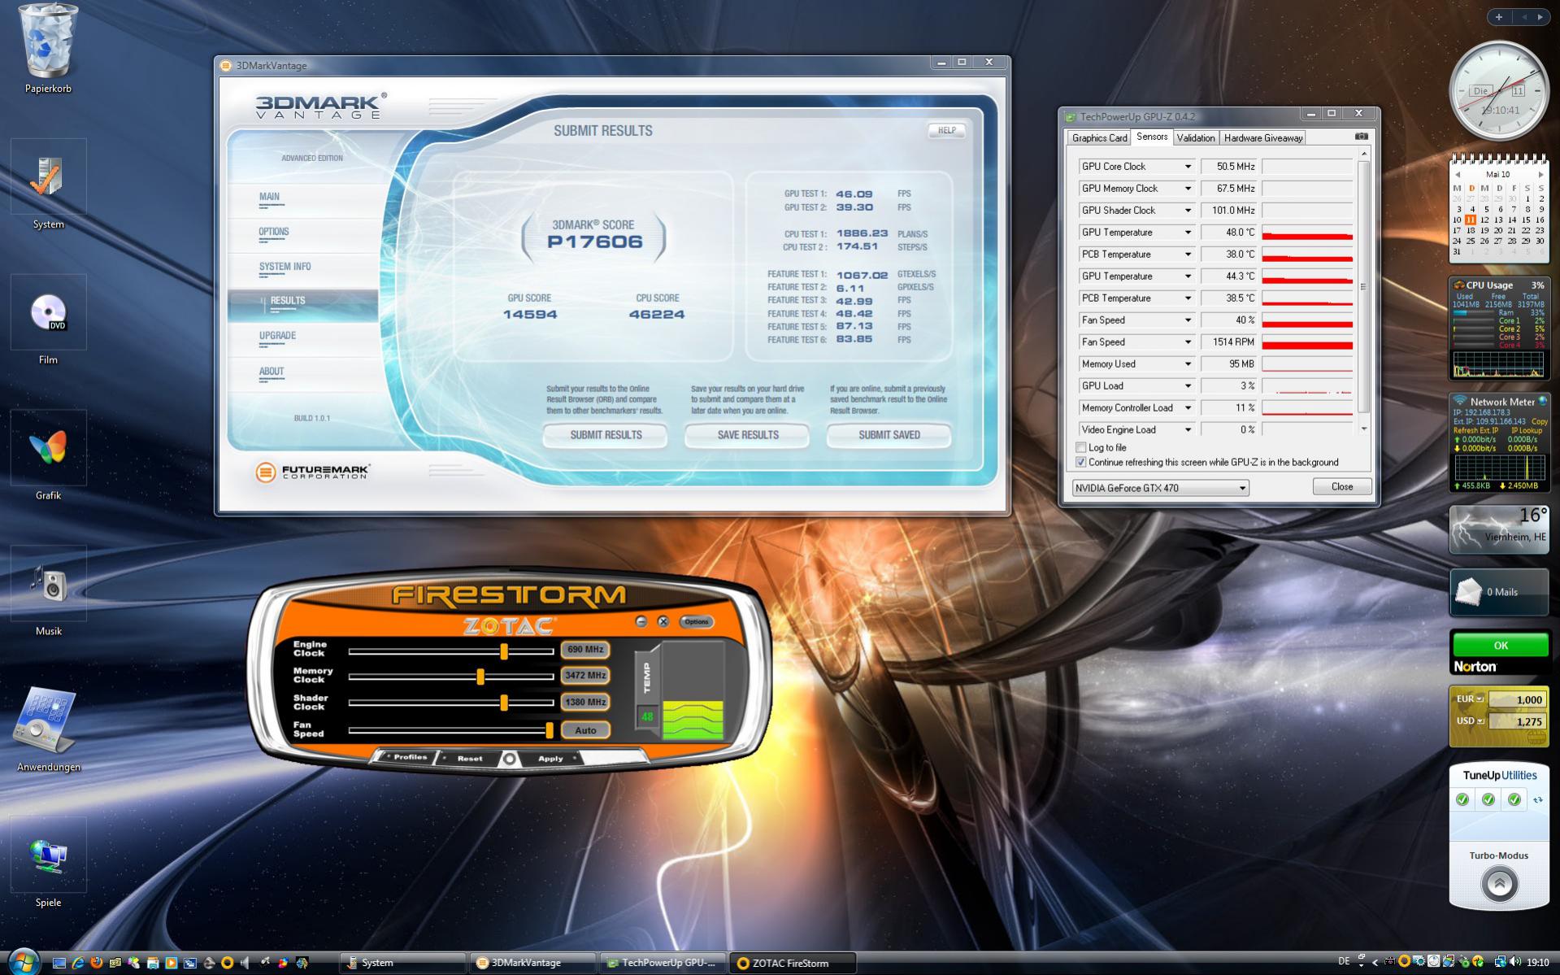
Task: Enable the Log to file checkbox
Action: (x=1080, y=447)
